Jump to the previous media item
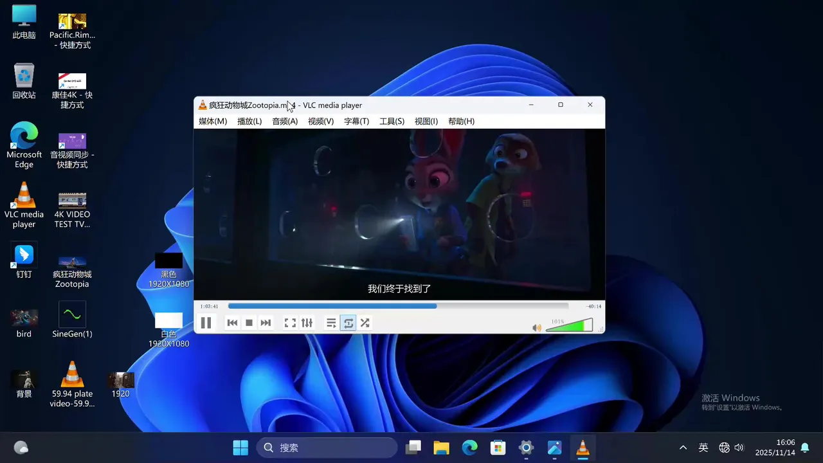 pyautogui.click(x=232, y=323)
